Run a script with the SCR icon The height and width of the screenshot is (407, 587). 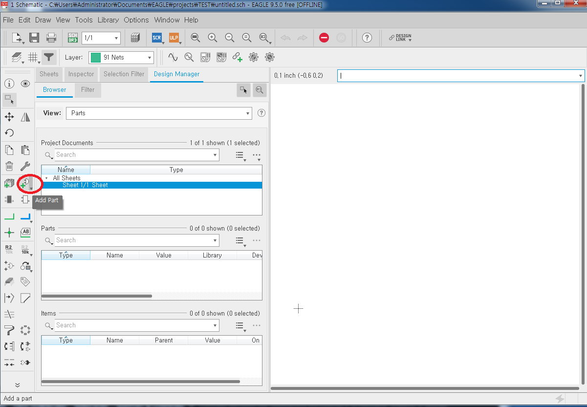tap(156, 38)
